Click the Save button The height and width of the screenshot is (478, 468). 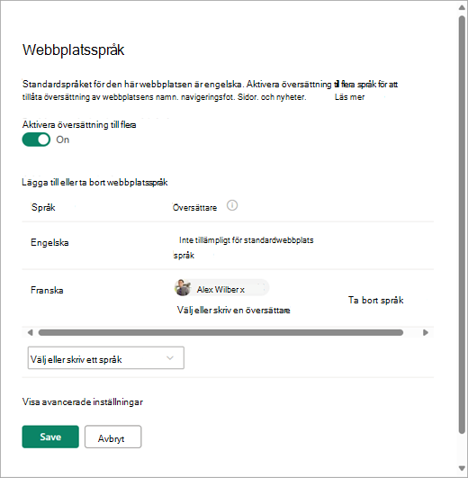[x=50, y=437]
